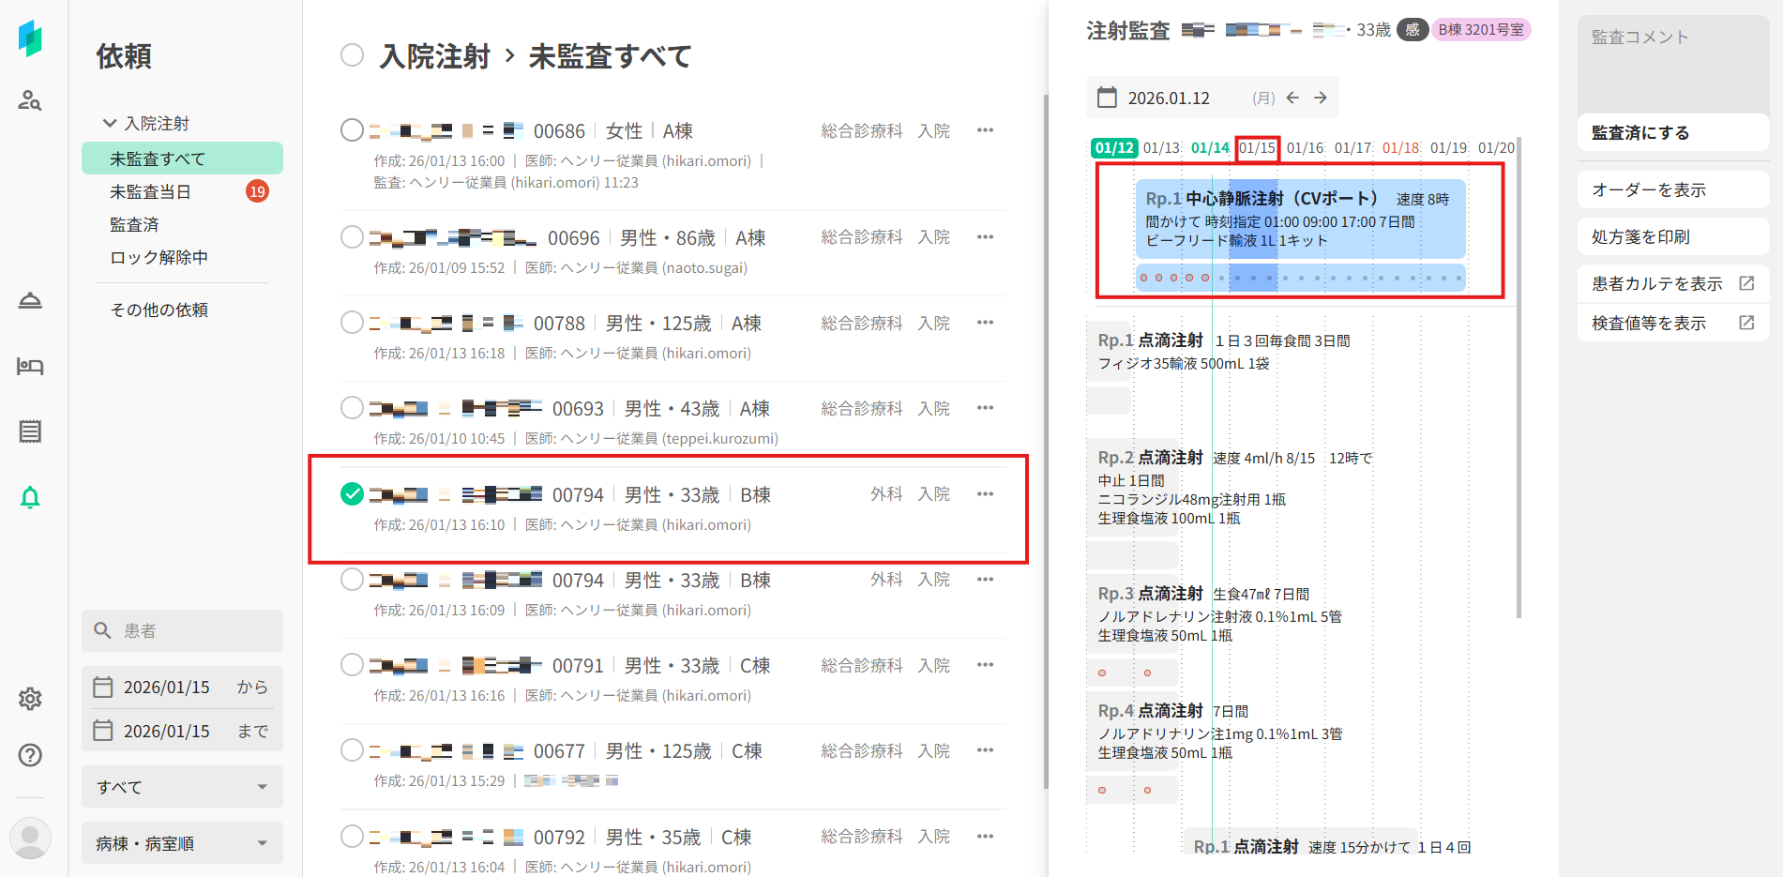Click the オーダーを表示 button
1783x877 pixels.
[1673, 189]
